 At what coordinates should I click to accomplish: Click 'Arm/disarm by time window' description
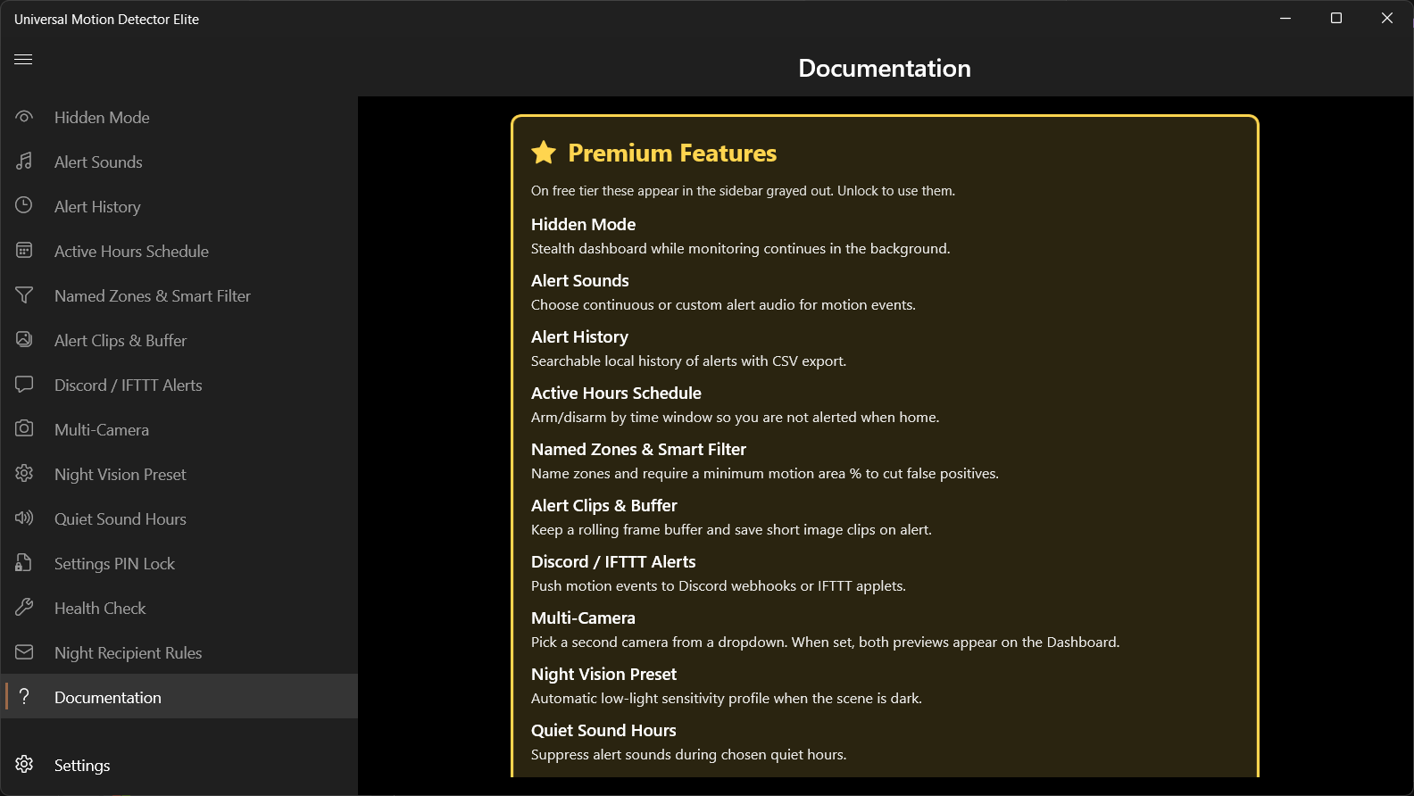pos(735,418)
